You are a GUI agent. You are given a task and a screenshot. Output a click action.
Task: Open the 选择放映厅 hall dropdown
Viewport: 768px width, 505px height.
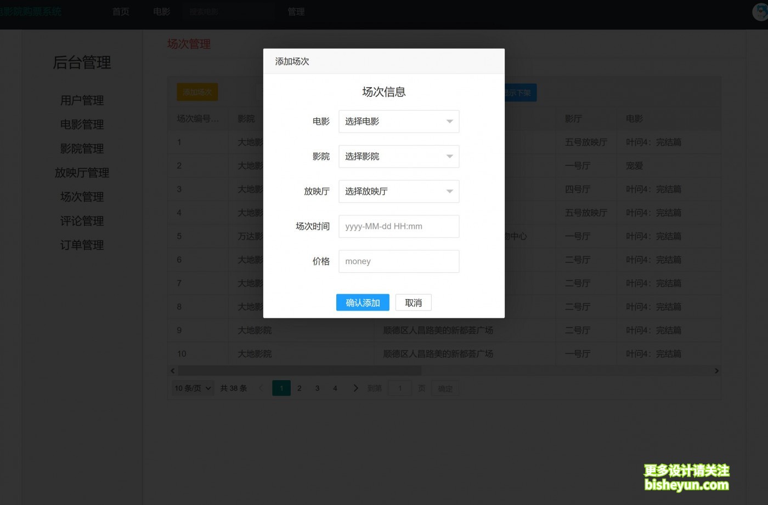398,192
